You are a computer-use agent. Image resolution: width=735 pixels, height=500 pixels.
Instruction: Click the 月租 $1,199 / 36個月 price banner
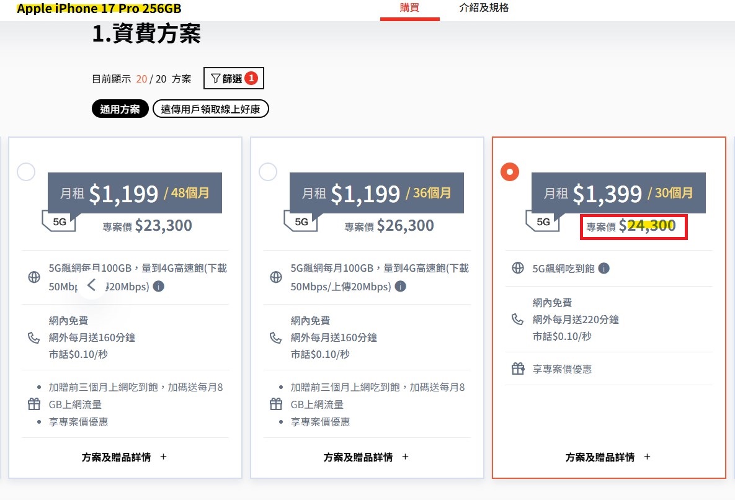[x=377, y=193]
